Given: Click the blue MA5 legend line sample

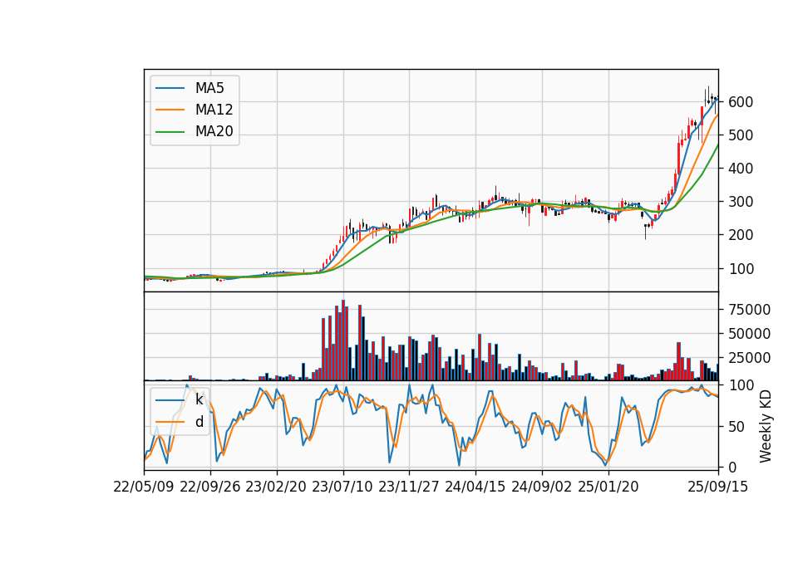Looking at the screenshot, I should 170,89.
